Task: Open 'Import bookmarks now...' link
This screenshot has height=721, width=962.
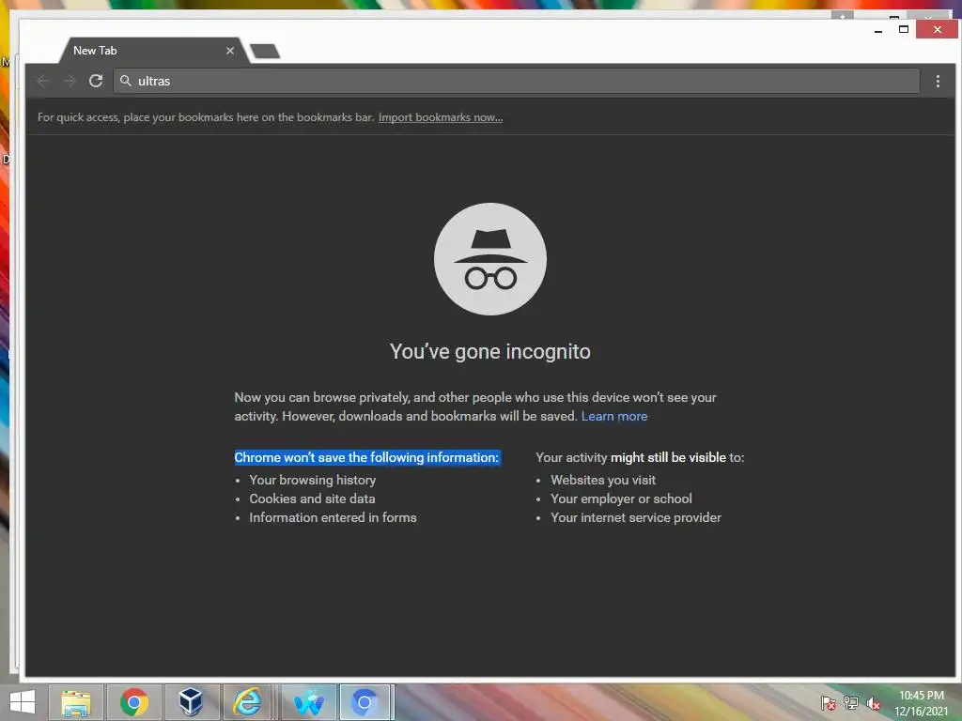Action: pyautogui.click(x=441, y=117)
